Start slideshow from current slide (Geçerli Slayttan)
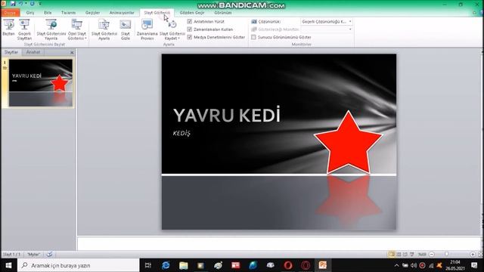This screenshot has height=272, width=484. [24, 29]
